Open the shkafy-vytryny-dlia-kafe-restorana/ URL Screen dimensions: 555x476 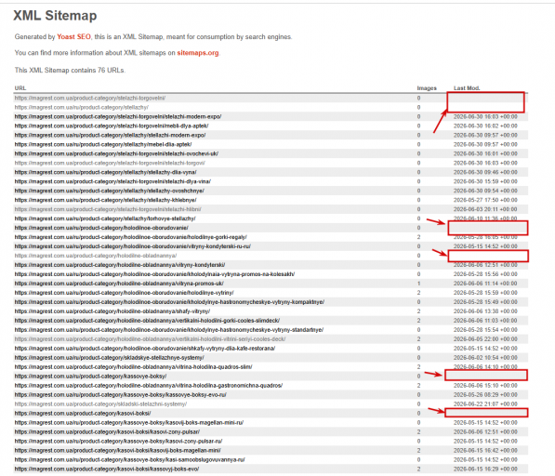click(145, 349)
